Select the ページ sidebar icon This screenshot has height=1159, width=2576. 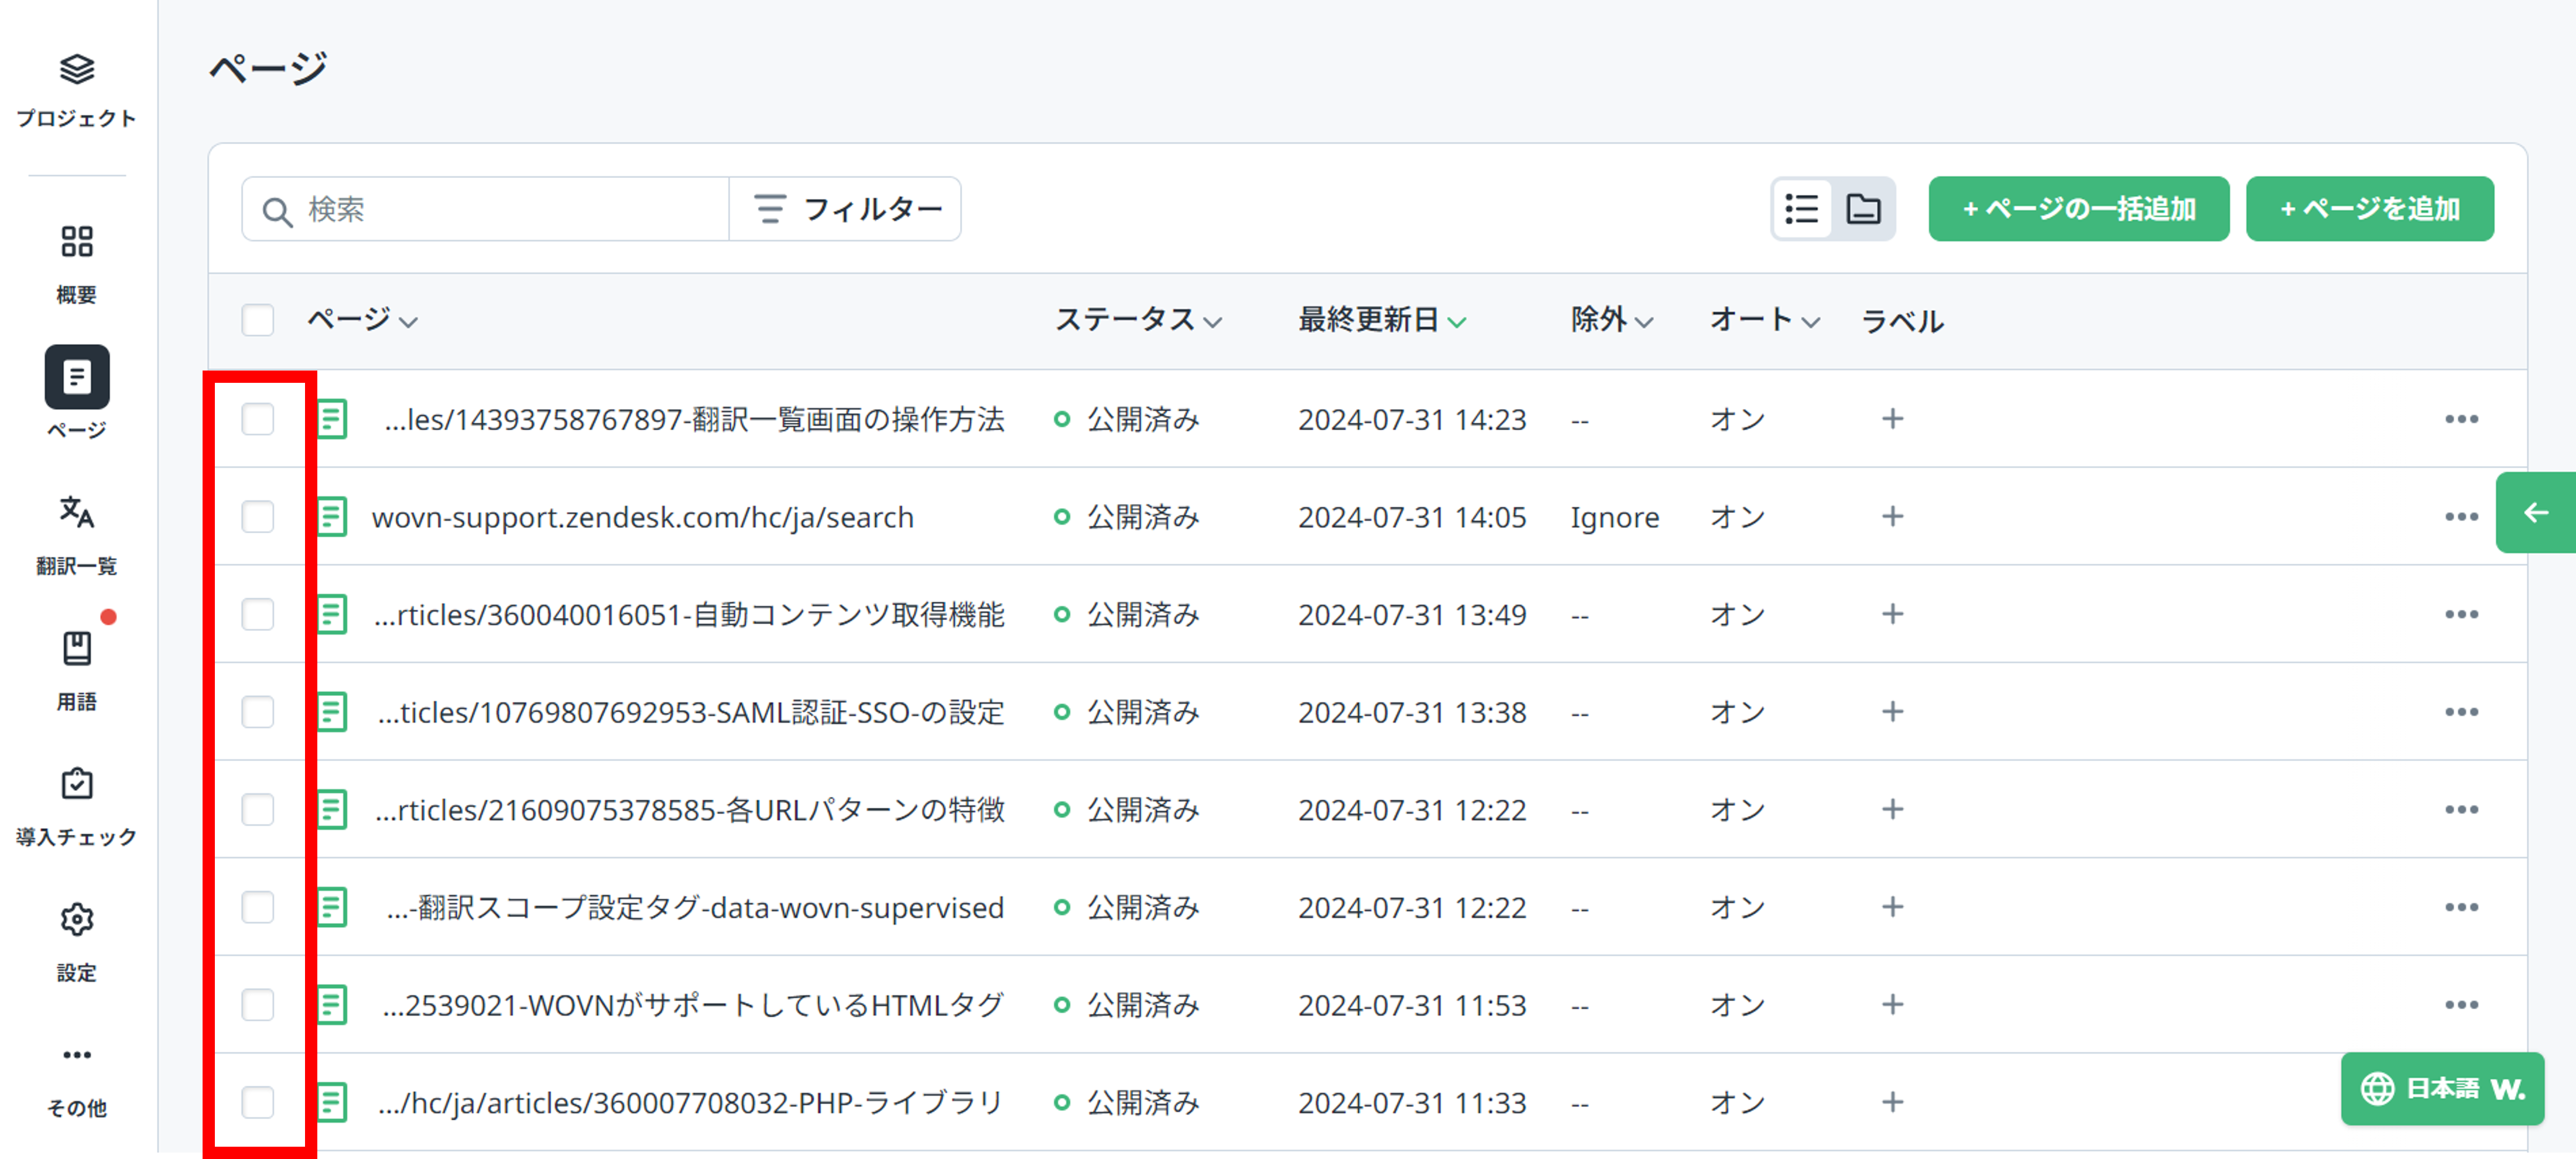coord(77,377)
